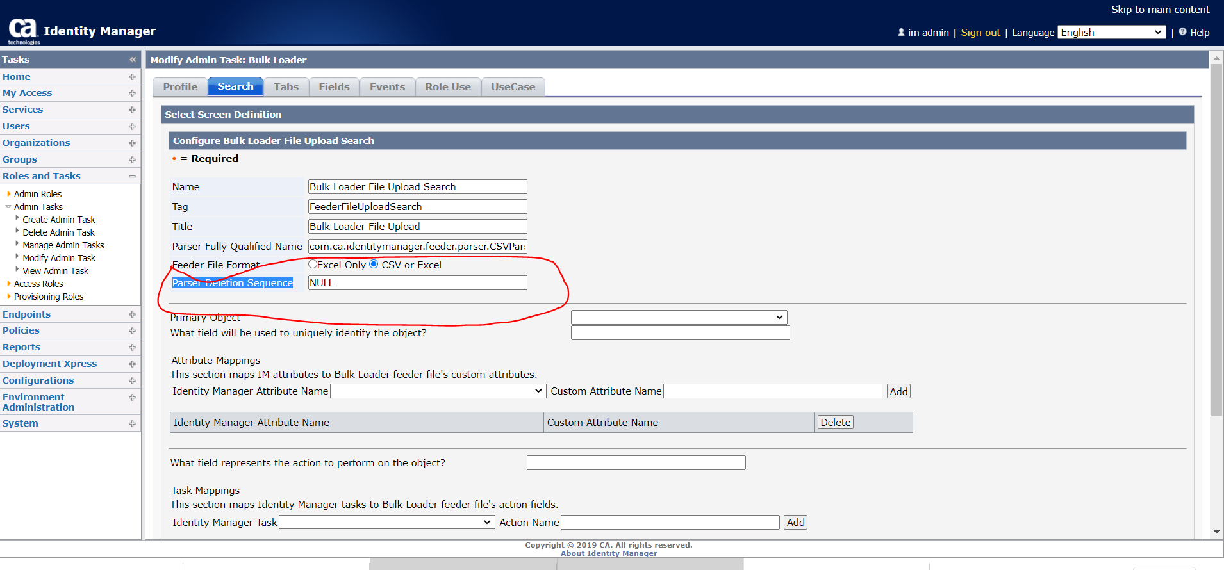Click the Tag input field

coord(418,206)
